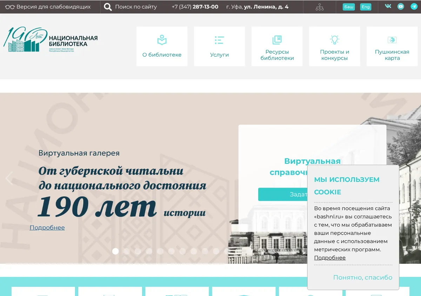This screenshot has width=421, height=296.
Task: Click Понятно, спасибо in cookie notice
Action: [x=363, y=277]
